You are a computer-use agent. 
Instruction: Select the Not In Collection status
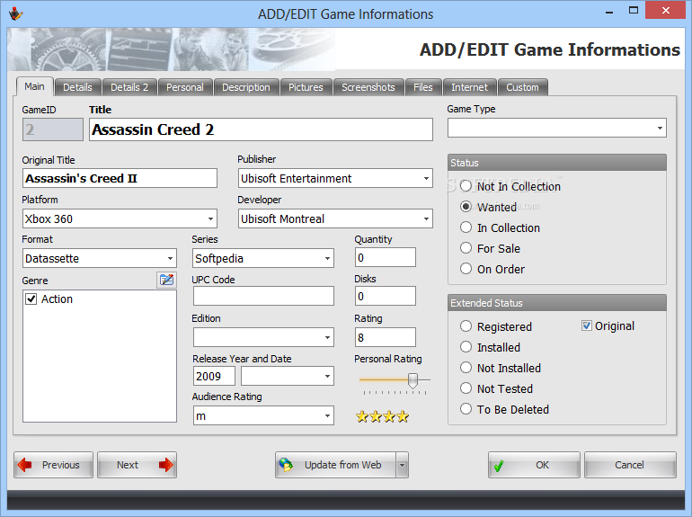click(510, 186)
